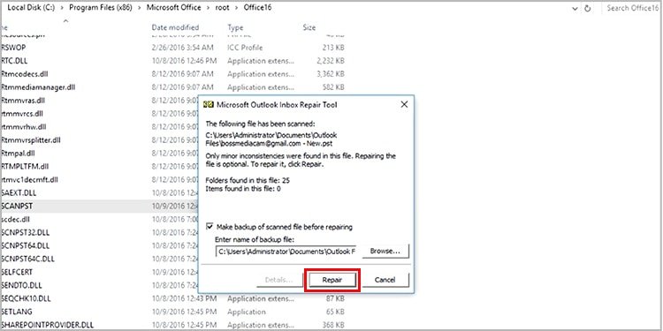This screenshot has height=331, width=663.
Task: Select the RTC.DLL file
Action: pyautogui.click(x=14, y=61)
